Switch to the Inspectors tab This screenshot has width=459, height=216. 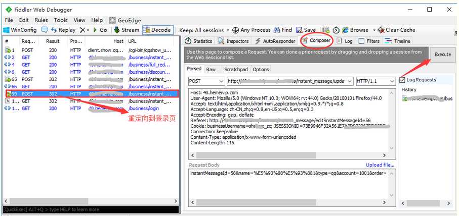[x=233, y=41]
